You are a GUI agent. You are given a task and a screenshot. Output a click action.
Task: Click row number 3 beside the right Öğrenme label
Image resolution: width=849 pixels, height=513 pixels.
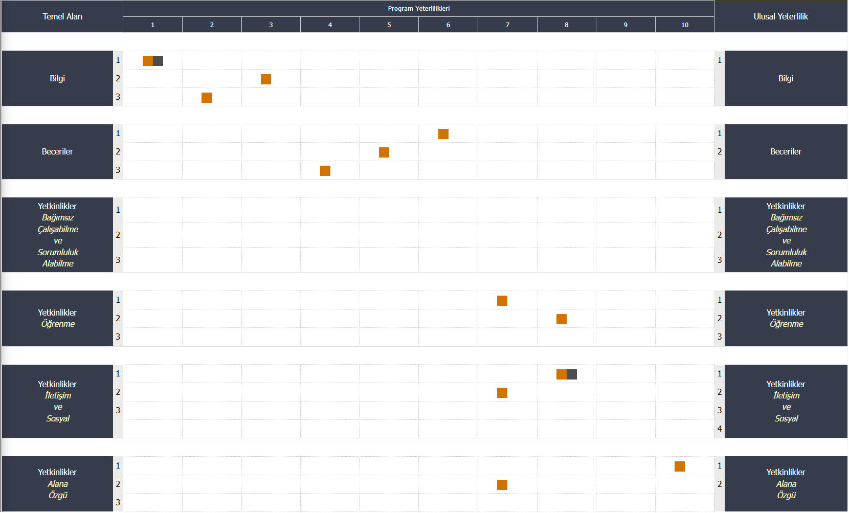point(720,337)
